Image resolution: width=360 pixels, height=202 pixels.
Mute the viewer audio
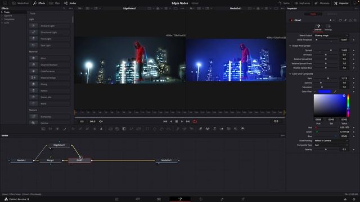click(101, 121)
